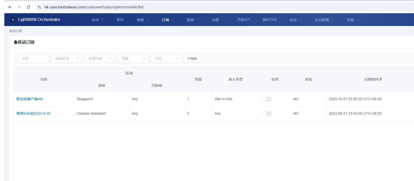Open the 商用50M到2023-8-30 subscription link

(33, 114)
